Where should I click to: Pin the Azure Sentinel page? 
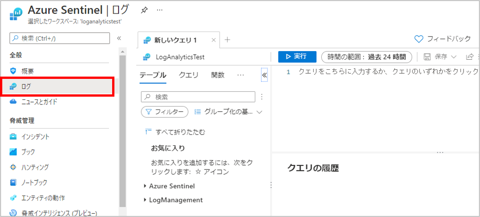click(144, 10)
